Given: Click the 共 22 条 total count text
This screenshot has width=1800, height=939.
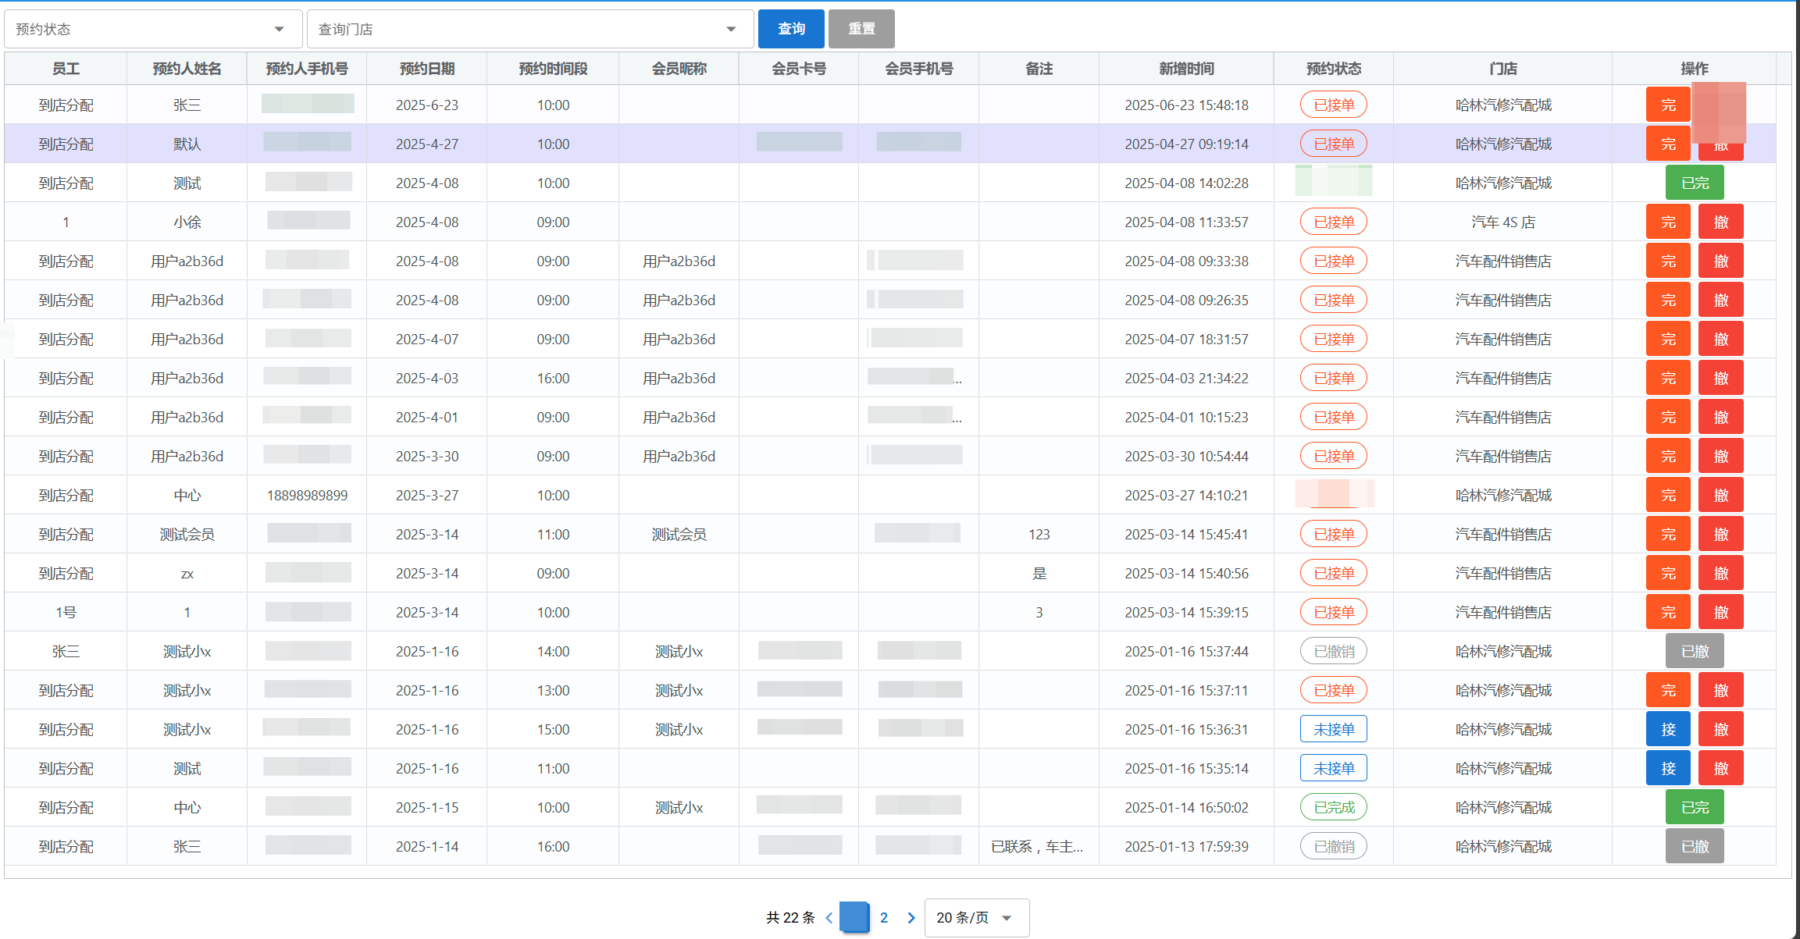Looking at the screenshot, I should pyautogui.click(x=790, y=917).
